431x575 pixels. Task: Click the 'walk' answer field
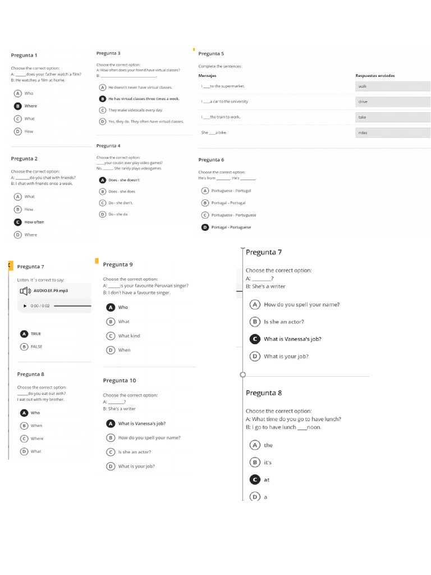coord(393,86)
